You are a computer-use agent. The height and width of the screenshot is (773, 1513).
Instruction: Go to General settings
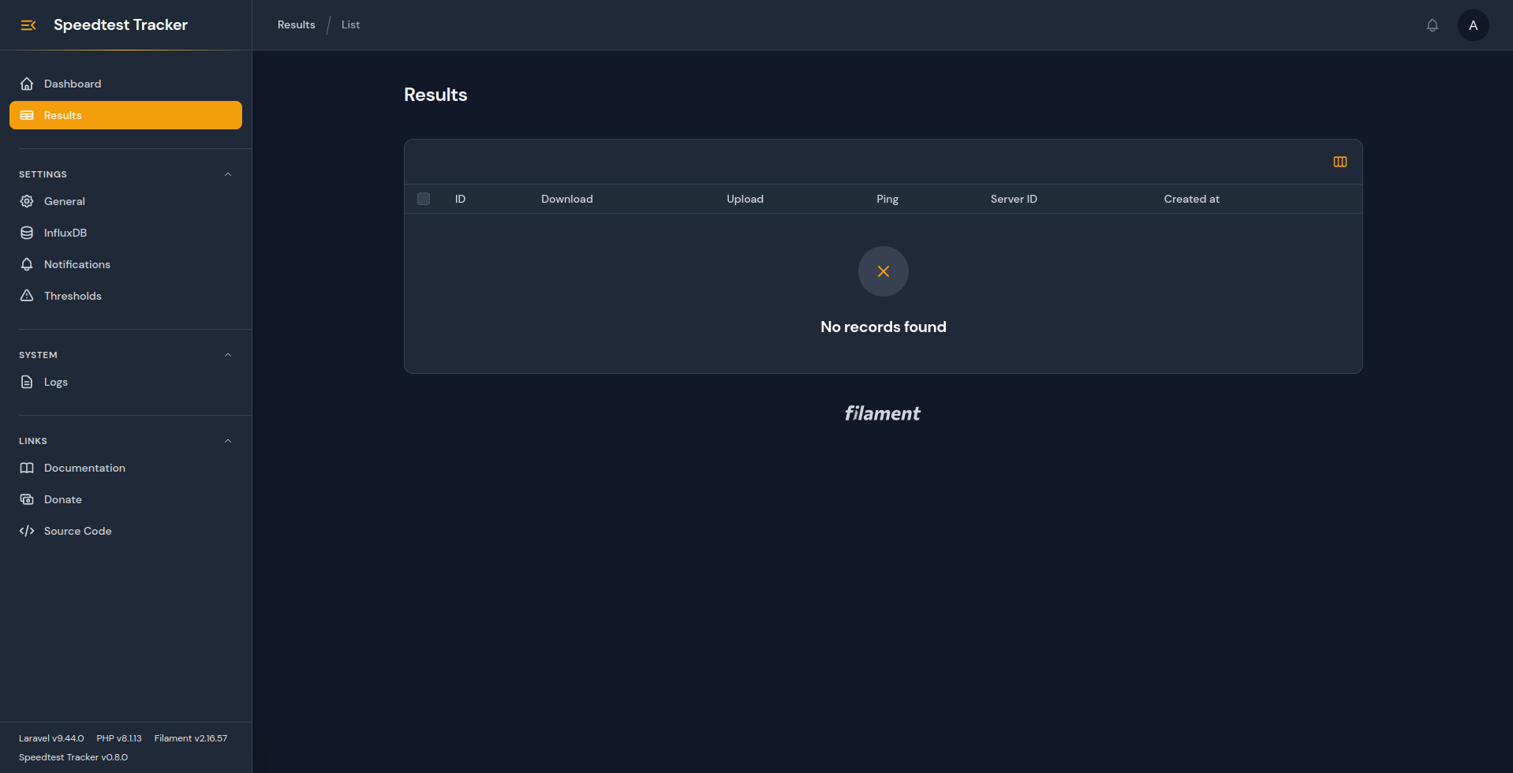point(125,201)
